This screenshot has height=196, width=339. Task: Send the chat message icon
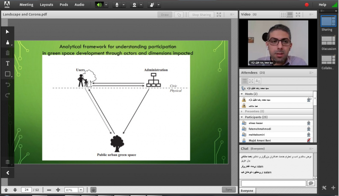click(311, 183)
